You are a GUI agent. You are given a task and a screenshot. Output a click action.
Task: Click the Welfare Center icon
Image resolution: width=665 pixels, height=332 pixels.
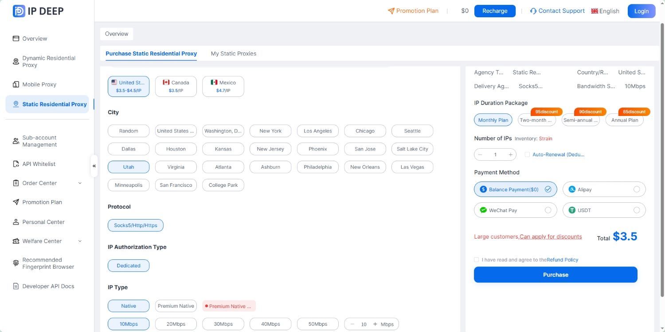tap(16, 241)
